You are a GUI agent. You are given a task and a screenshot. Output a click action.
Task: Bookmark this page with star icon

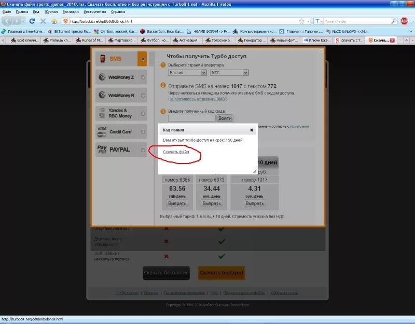pos(301,21)
